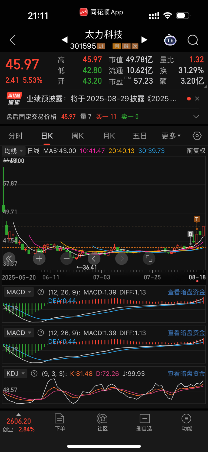This screenshot has width=208, height=452.
Task: Open the 更多 periods dropdown
Action: pos(171,136)
